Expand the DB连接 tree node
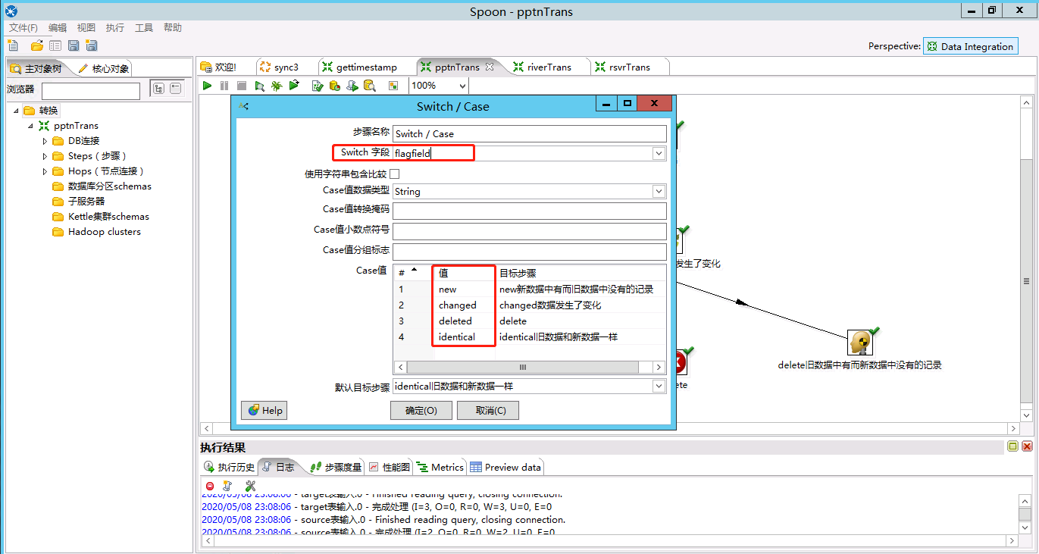 45,141
